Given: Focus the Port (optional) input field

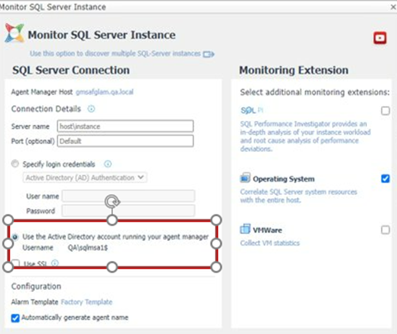Looking at the screenshot, I should pos(125,141).
